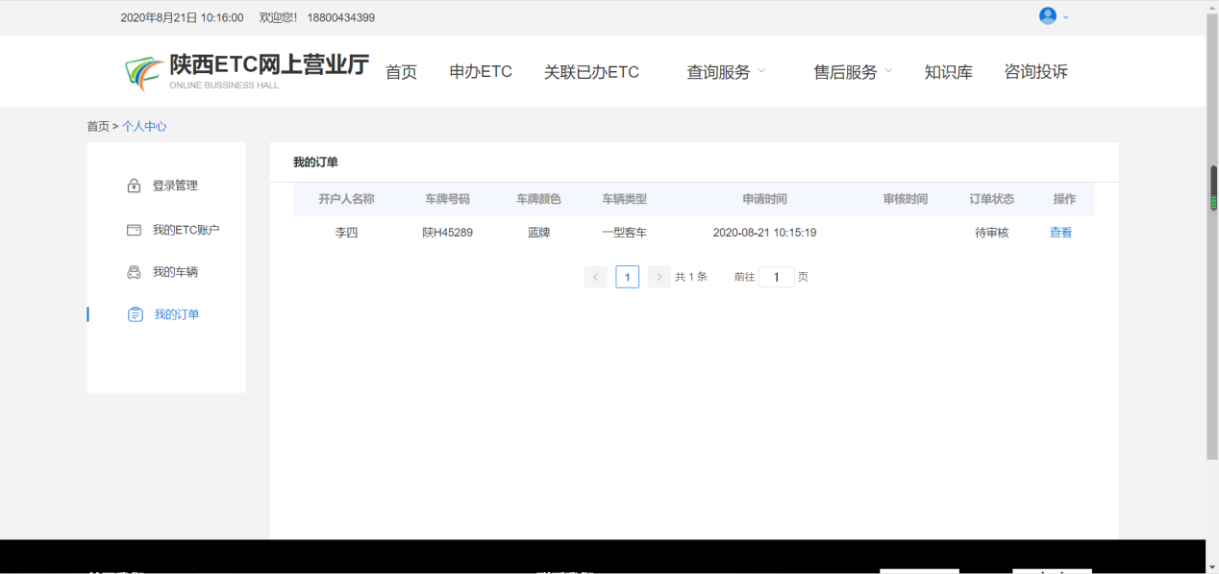Click the clipboard icon beside 我的订单
Image resolution: width=1219 pixels, height=574 pixels.
tap(136, 314)
